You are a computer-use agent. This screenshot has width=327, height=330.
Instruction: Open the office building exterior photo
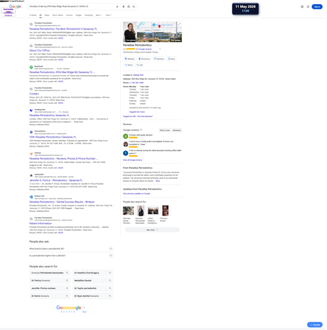pos(160,37)
